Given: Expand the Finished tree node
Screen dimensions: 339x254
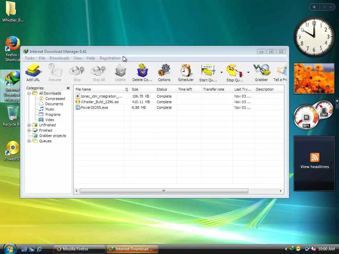Looking at the screenshot, I should [29, 130].
